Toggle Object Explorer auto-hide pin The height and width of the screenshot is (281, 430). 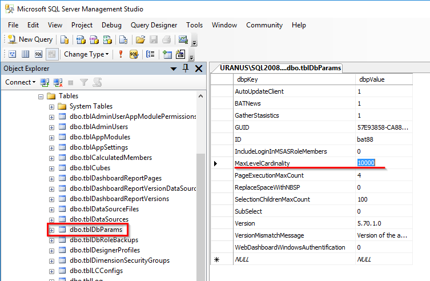[186, 69]
